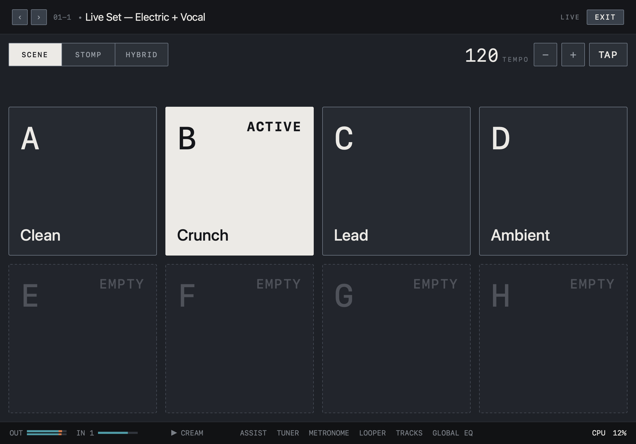The image size is (636, 444).
Task: Click the 120 tempo value
Action: point(482,55)
